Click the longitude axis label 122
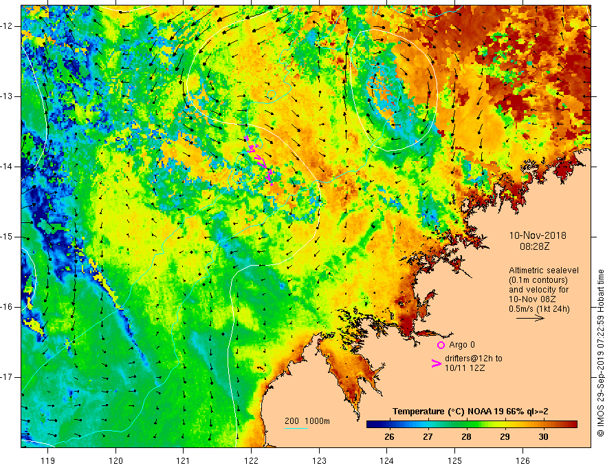Image resolution: width=605 pixels, height=468 pixels. [x=251, y=460]
